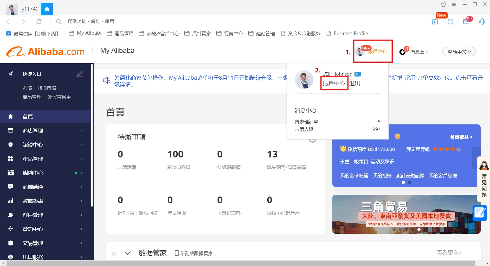Click 退出 to log out
The width and height of the screenshot is (490, 266).
point(354,83)
